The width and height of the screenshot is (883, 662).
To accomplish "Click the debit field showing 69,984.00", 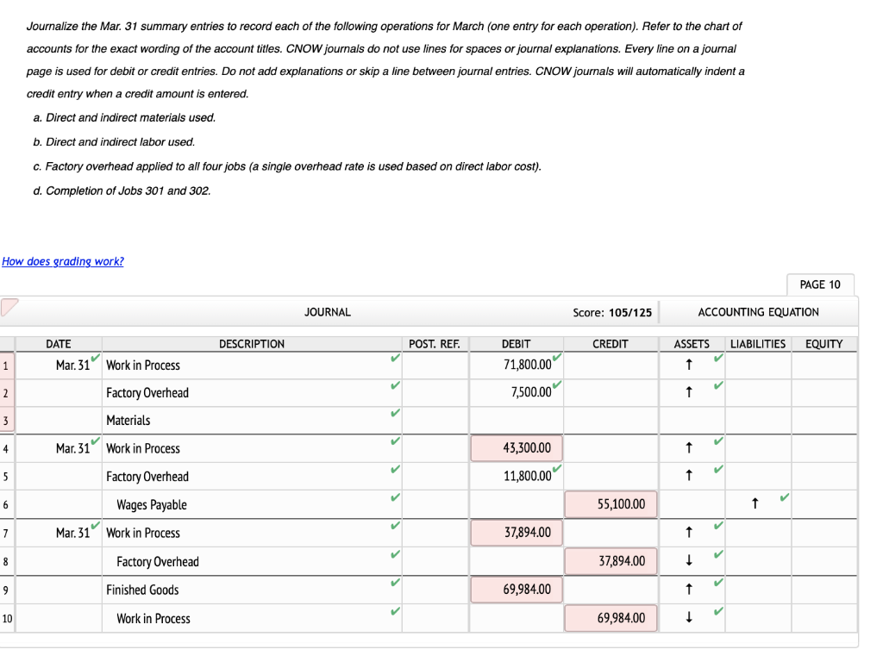I will pyautogui.click(x=517, y=590).
